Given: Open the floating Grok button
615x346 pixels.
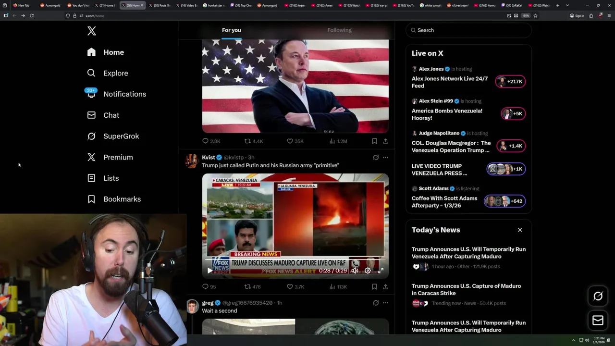Looking at the screenshot, I should tap(598, 297).
